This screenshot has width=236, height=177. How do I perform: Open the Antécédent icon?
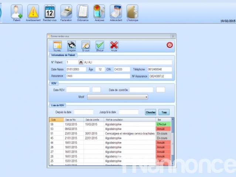116,12
